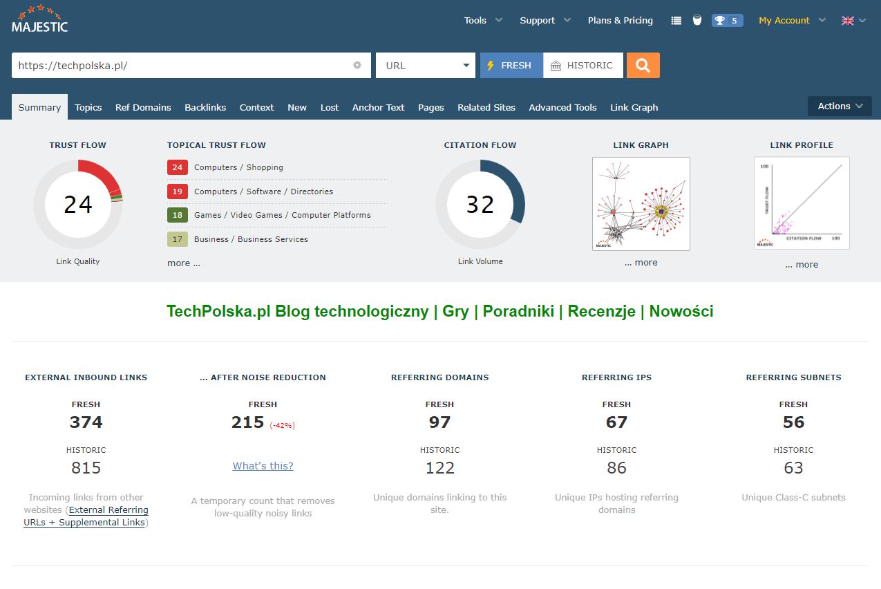This screenshot has height=589, width=881.
Task: Open Plans & Pricing page
Action: [x=620, y=21]
